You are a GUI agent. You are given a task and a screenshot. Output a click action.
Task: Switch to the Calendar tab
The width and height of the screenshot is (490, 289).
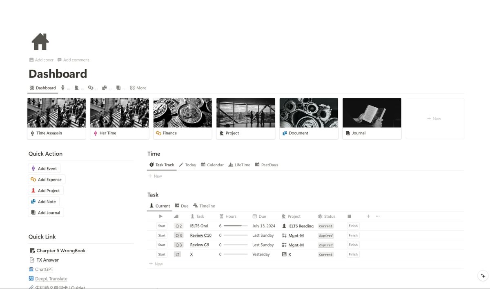(x=212, y=165)
